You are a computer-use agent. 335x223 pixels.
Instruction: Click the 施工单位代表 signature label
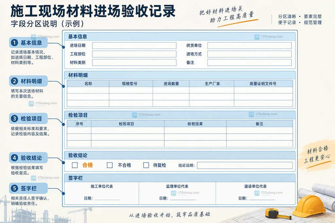[102, 186]
